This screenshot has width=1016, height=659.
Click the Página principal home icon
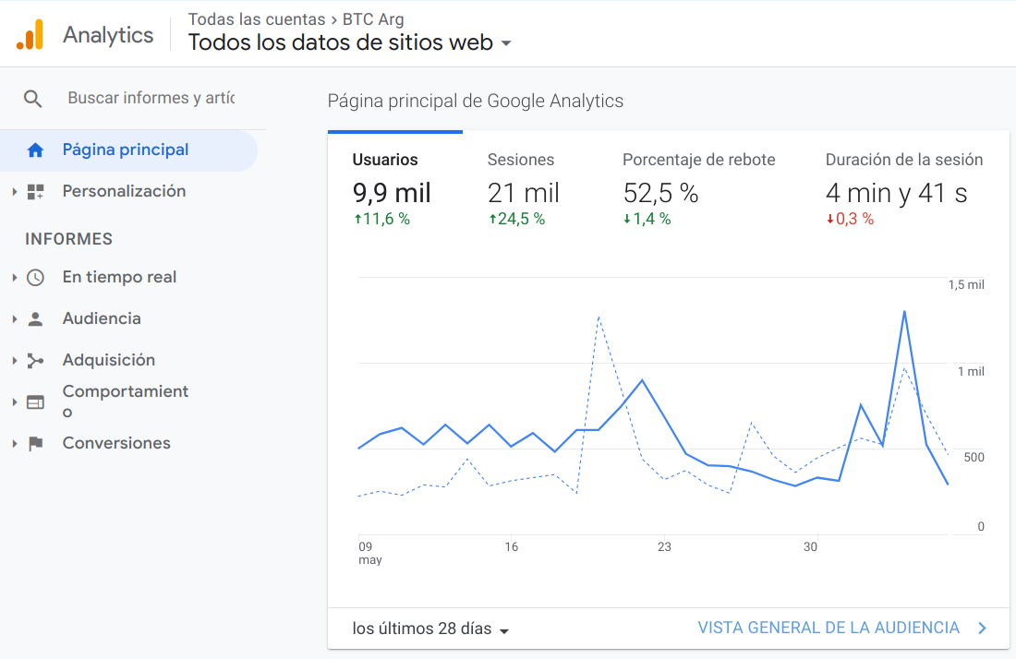[35, 150]
